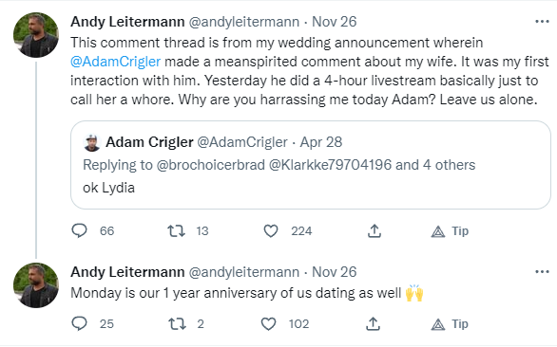Open Andy Leitermann's avatar on first tweet
The image size is (557, 347).
coord(36,35)
